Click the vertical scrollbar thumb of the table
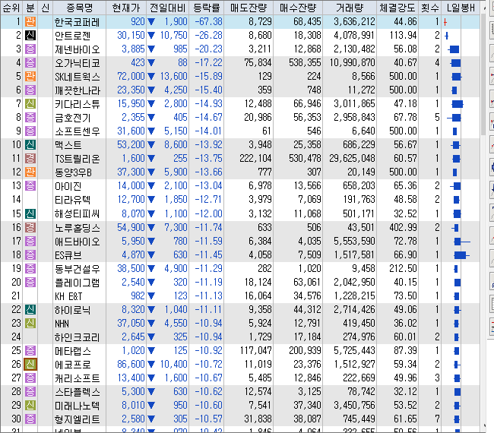This screenshot has width=494, height=433. (484, 75)
